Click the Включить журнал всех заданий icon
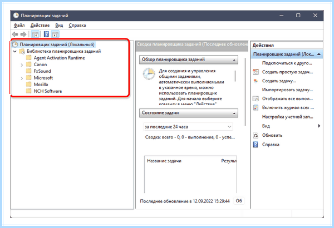This screenshot has width=334, height=228. (256, 108)
